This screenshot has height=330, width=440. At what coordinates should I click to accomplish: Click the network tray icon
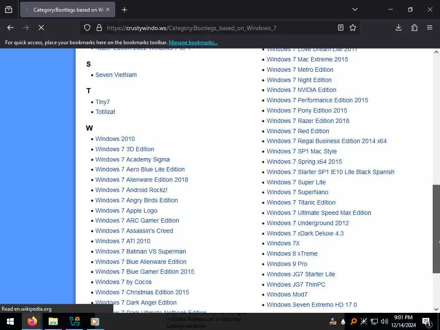pos(374,321)
